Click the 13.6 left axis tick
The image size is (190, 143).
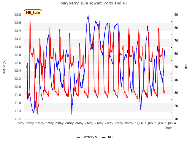click(x=18, y=23)
